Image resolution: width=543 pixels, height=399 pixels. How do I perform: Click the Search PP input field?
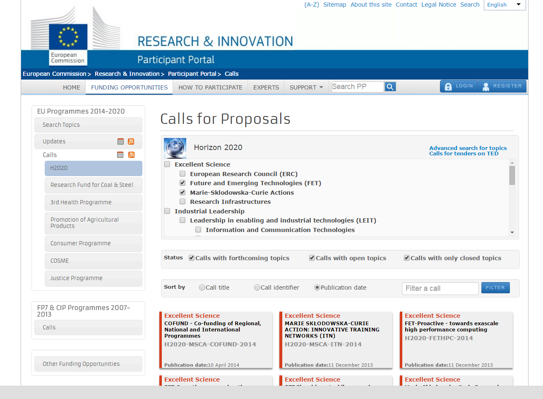point(358,87)
